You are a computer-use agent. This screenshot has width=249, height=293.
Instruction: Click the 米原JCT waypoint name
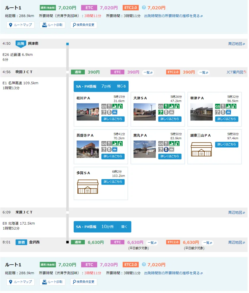tap(24, 212)
